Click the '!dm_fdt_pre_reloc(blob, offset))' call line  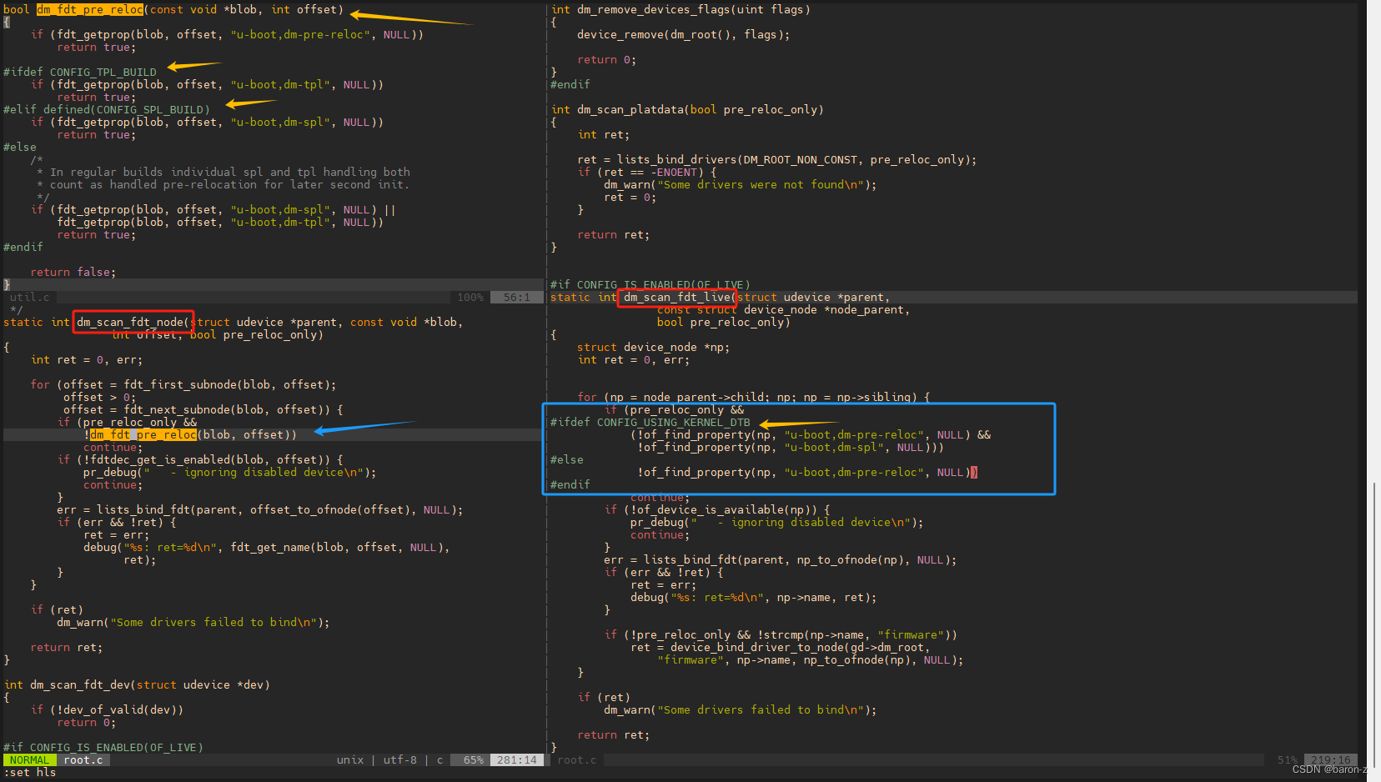pyautogui.click(x=190, y=434)
